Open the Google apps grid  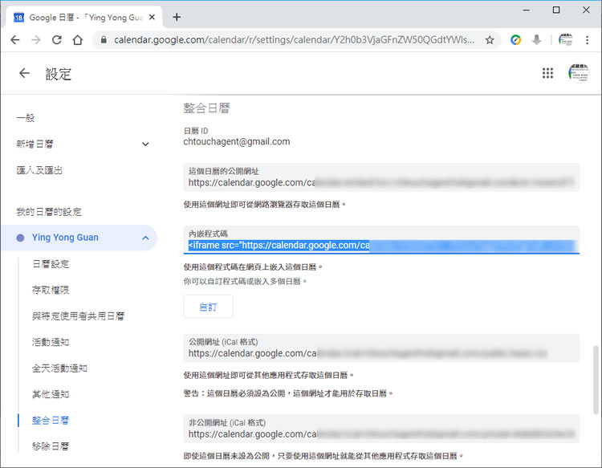[547, 73]
